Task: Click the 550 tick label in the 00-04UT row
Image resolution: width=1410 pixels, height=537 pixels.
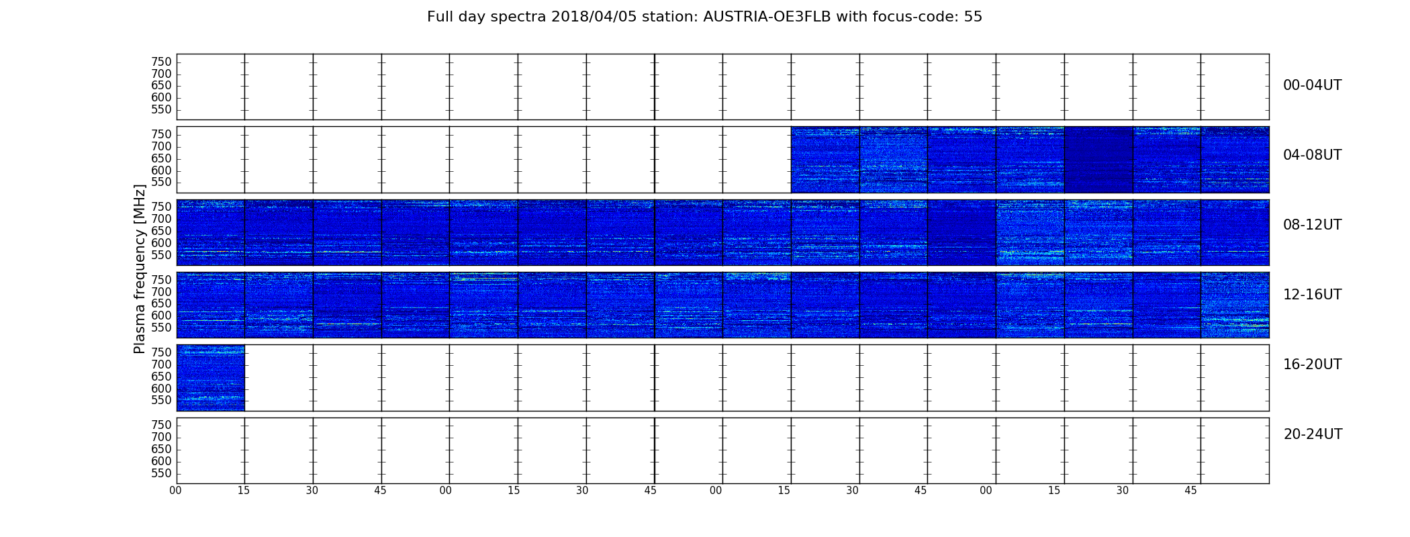Action: click(161, 110)
